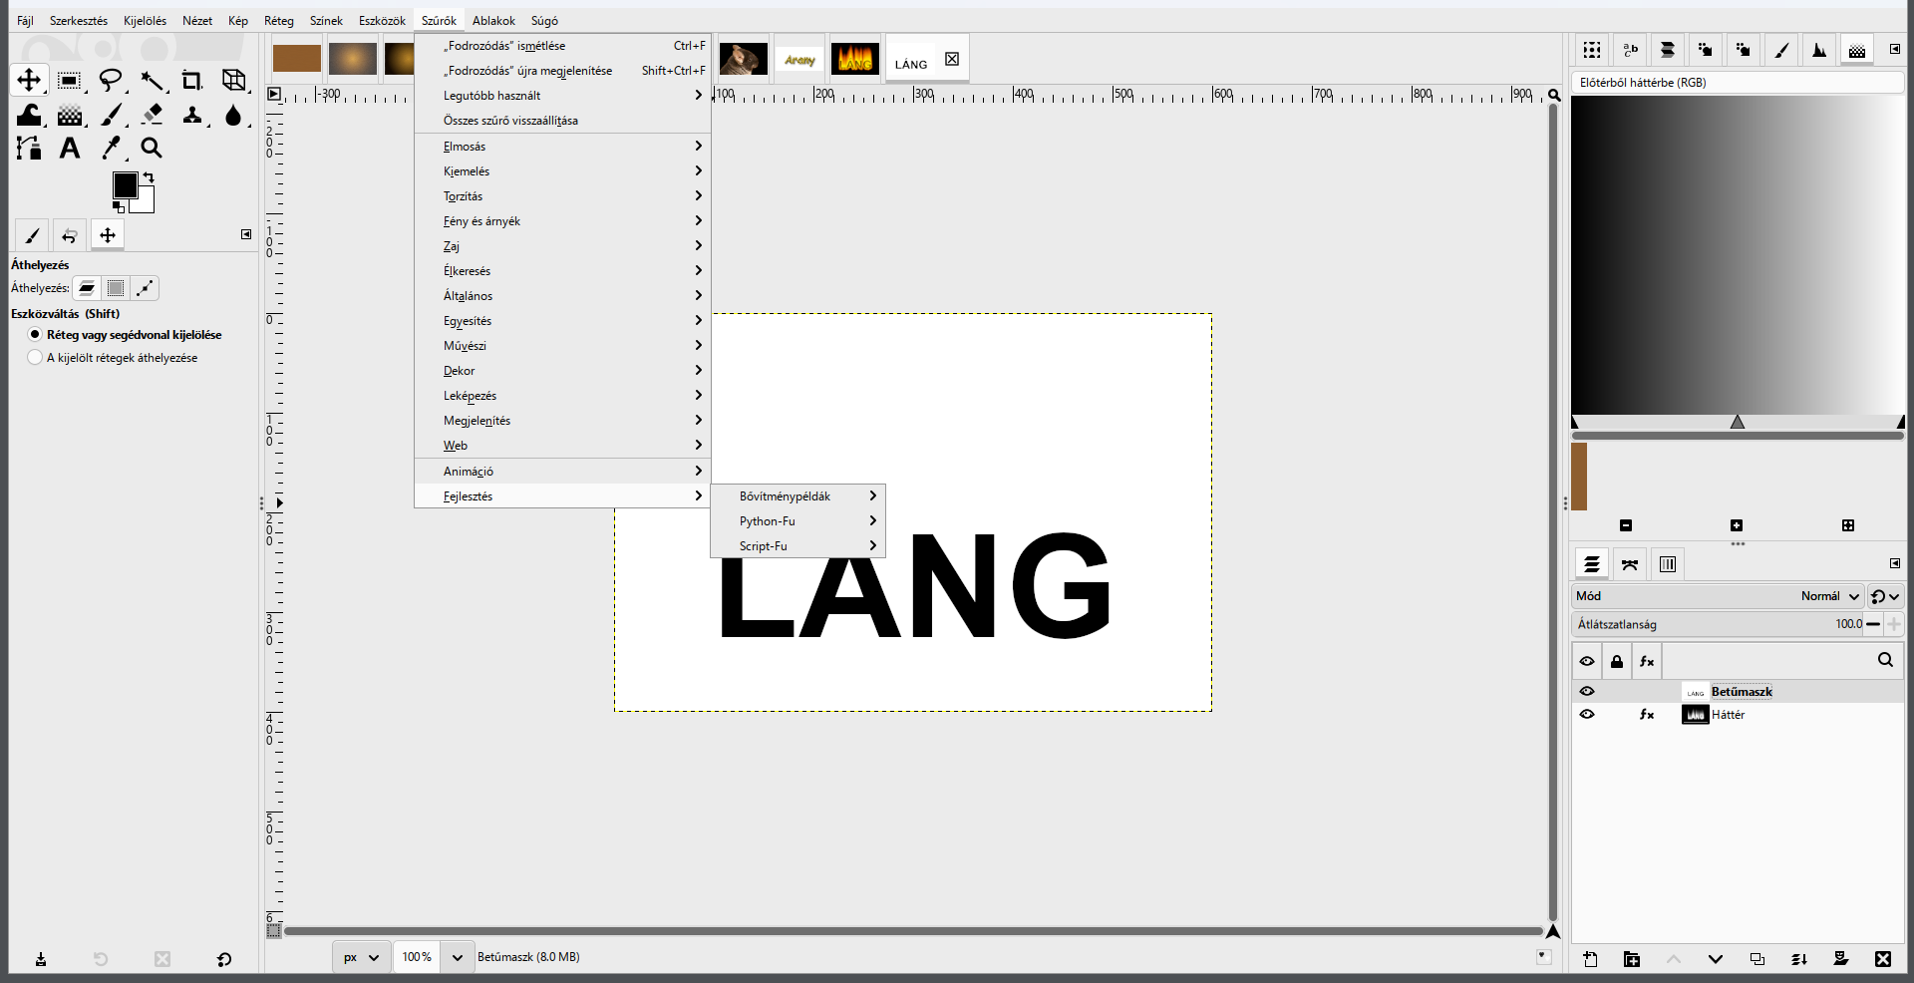
Task: Select the Move tool in the toolbox
Action: pos(29,80)
